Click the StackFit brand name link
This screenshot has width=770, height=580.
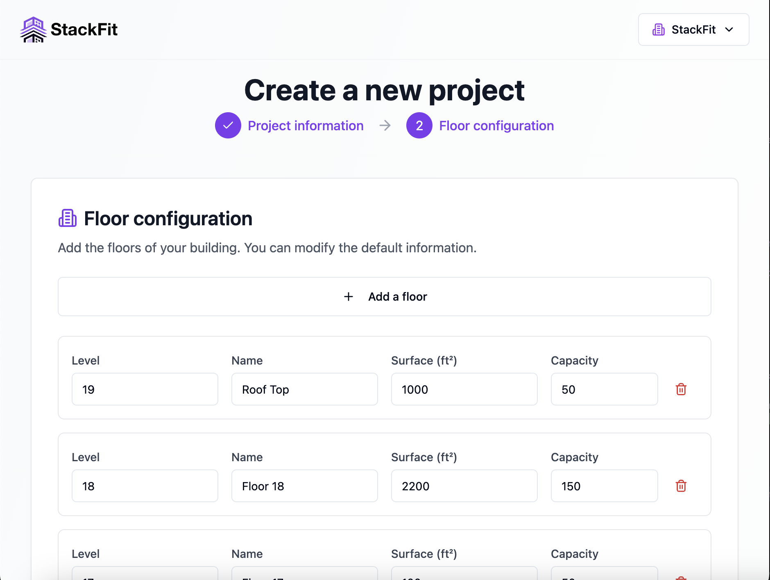point(84,29)
